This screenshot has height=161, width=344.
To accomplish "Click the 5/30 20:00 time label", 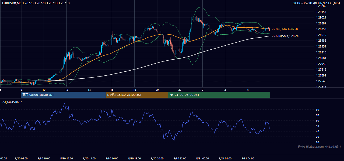I will point(157,159).
